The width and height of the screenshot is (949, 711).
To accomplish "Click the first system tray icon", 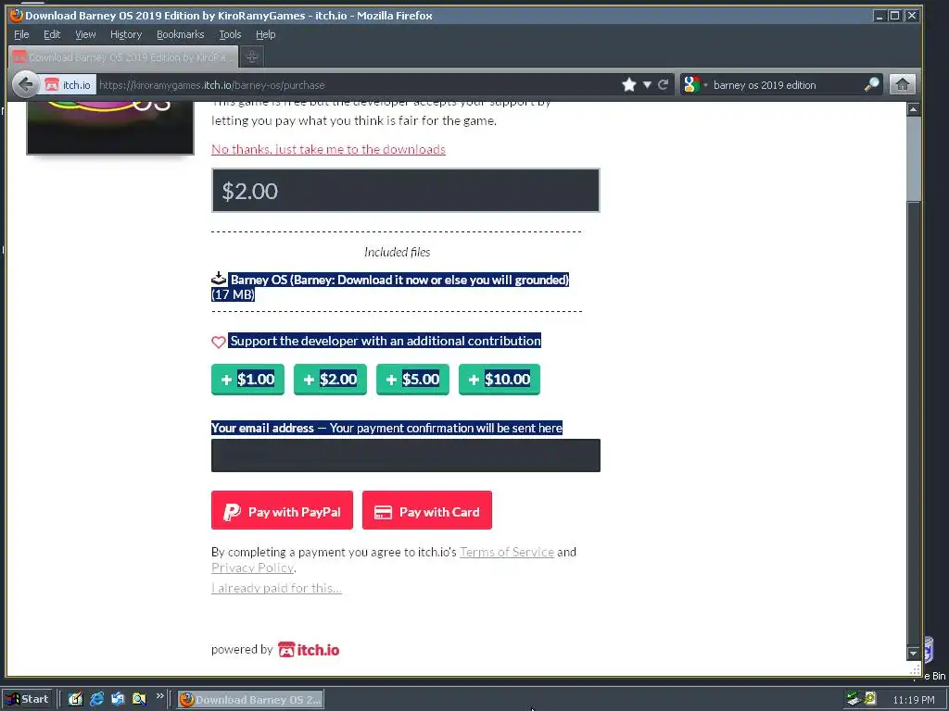I will click(x=854, y=700).
